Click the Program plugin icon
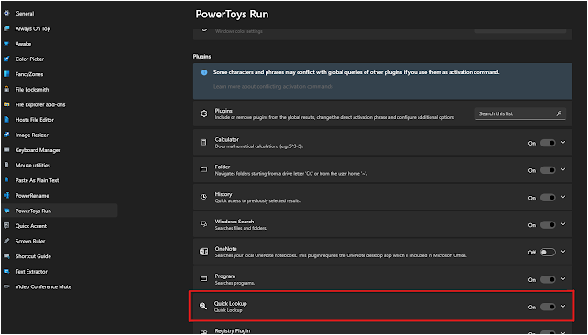The image size is (588, 335). [x=203, y=279]
